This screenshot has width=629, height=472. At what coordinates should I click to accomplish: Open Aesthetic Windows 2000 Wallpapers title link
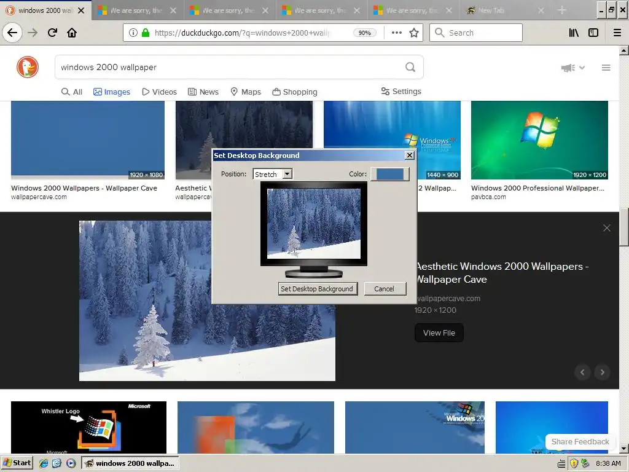(502, 272)
